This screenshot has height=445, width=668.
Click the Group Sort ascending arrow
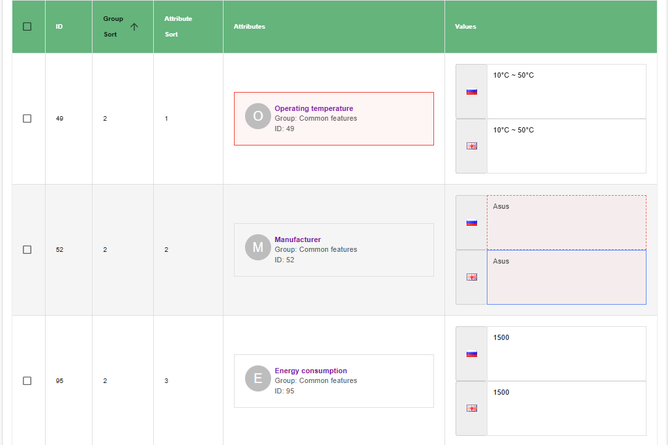134,27
